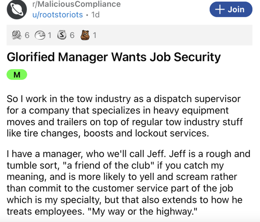Click the green M flair tag

pos(17,75)
